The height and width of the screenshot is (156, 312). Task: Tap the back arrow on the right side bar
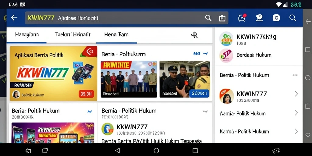[308, 21]
